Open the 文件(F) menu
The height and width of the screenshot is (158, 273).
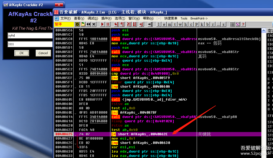pyautogui.click(x=65, y=18)
